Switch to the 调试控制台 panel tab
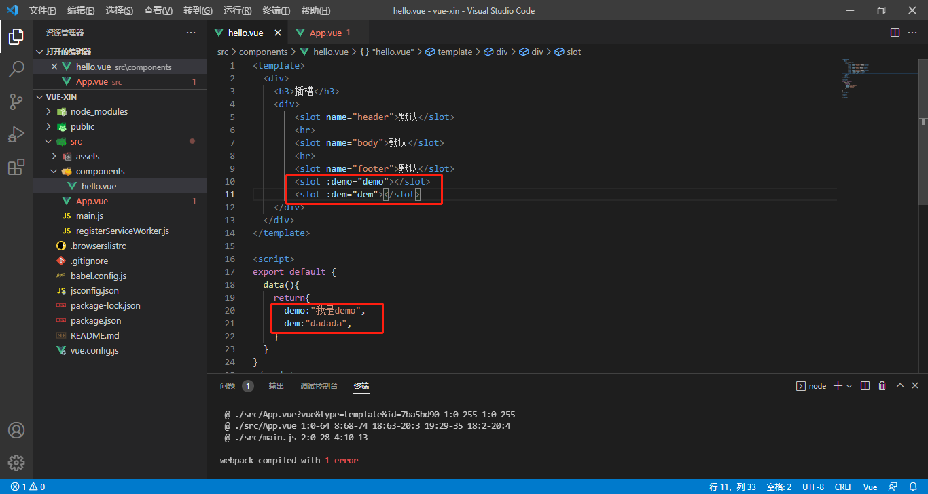The height and width of the screenshot is (494, 928). tap(319, 385)
